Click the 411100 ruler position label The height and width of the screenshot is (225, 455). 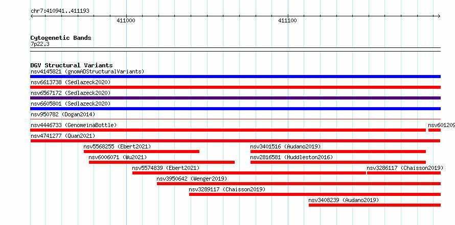click(287, 20)
